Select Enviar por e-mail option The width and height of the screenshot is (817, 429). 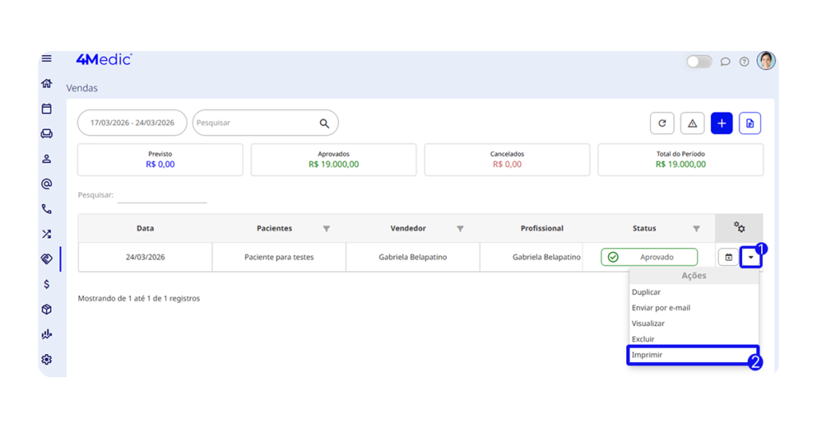pos(661,308)
